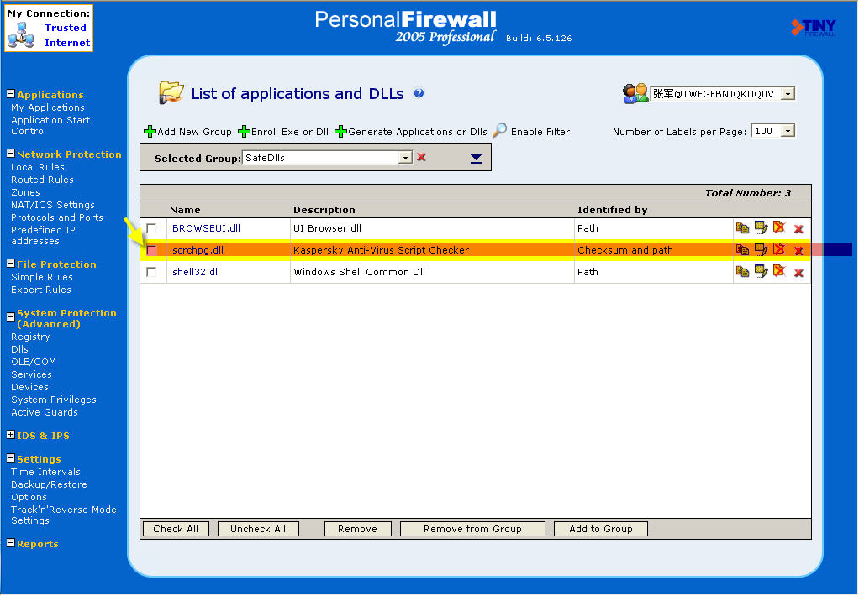Screen dimensions: 859x596
Task: Open Active Guards page
Action: [45, 413]
